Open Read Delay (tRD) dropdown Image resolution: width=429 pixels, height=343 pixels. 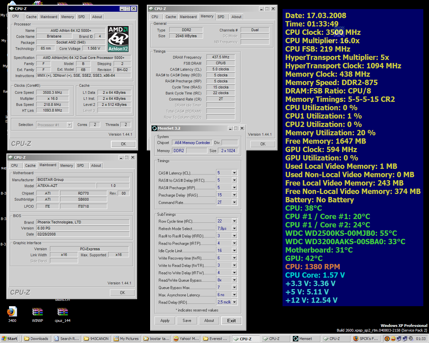[234, 302]
